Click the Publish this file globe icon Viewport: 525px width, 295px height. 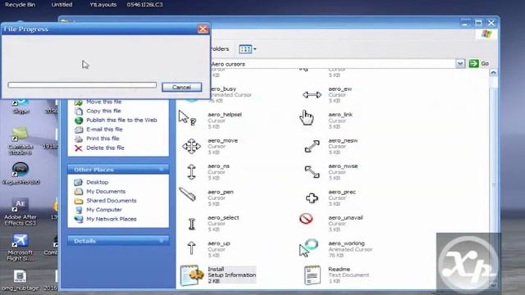(x=79, y=120)
